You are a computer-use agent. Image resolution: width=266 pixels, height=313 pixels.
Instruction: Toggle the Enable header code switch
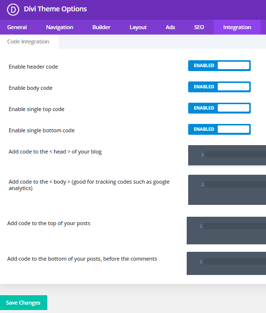coord(219,66)
